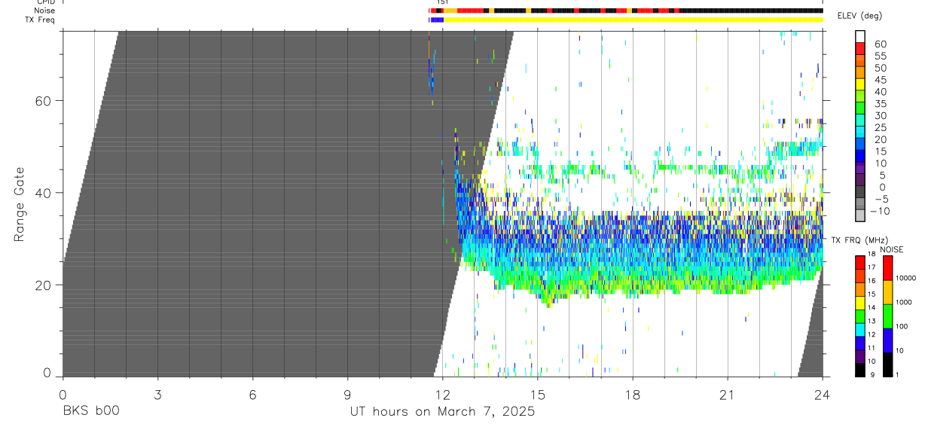Click the Range Gate vertical axis title

(x=19, y=203)
